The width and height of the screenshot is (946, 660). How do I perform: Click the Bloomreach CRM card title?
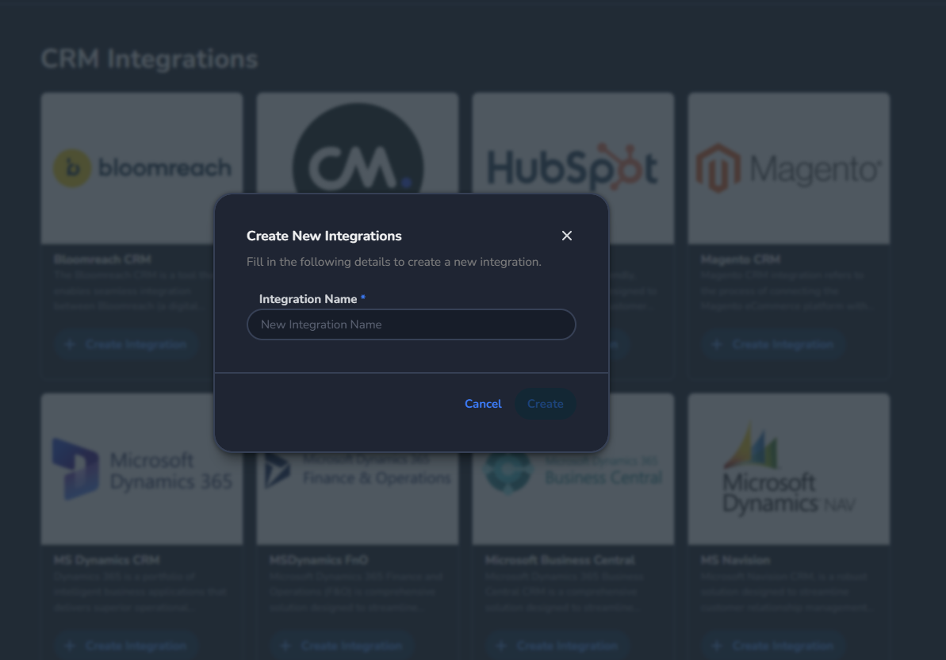(102, 259)
